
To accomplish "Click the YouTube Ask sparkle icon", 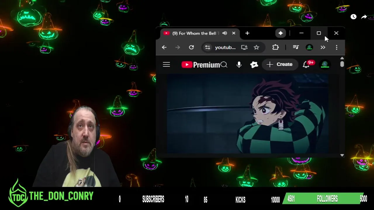I will (x=254, y=64).
